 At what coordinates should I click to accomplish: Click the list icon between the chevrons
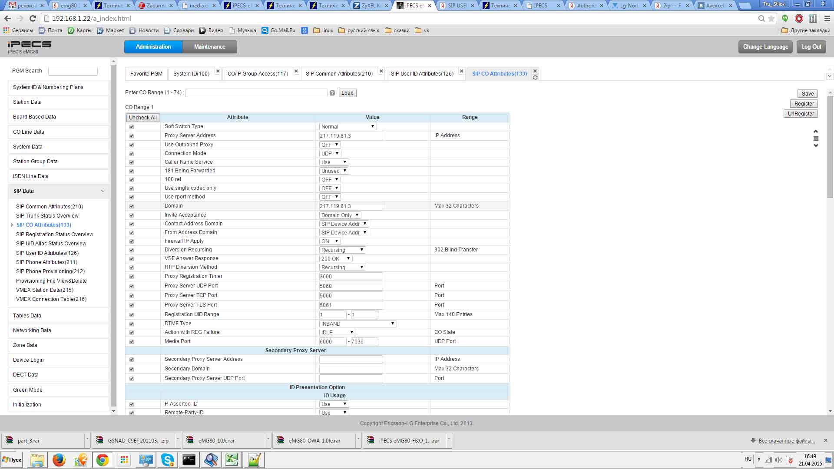(x=816, y=139)
